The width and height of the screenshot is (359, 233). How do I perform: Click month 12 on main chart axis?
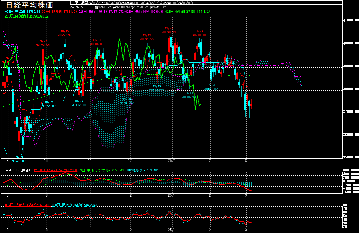click(130, 161)
